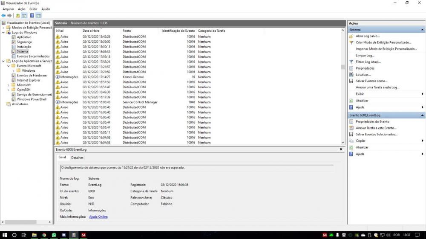Select Instalação log in tree

[24, 47]
